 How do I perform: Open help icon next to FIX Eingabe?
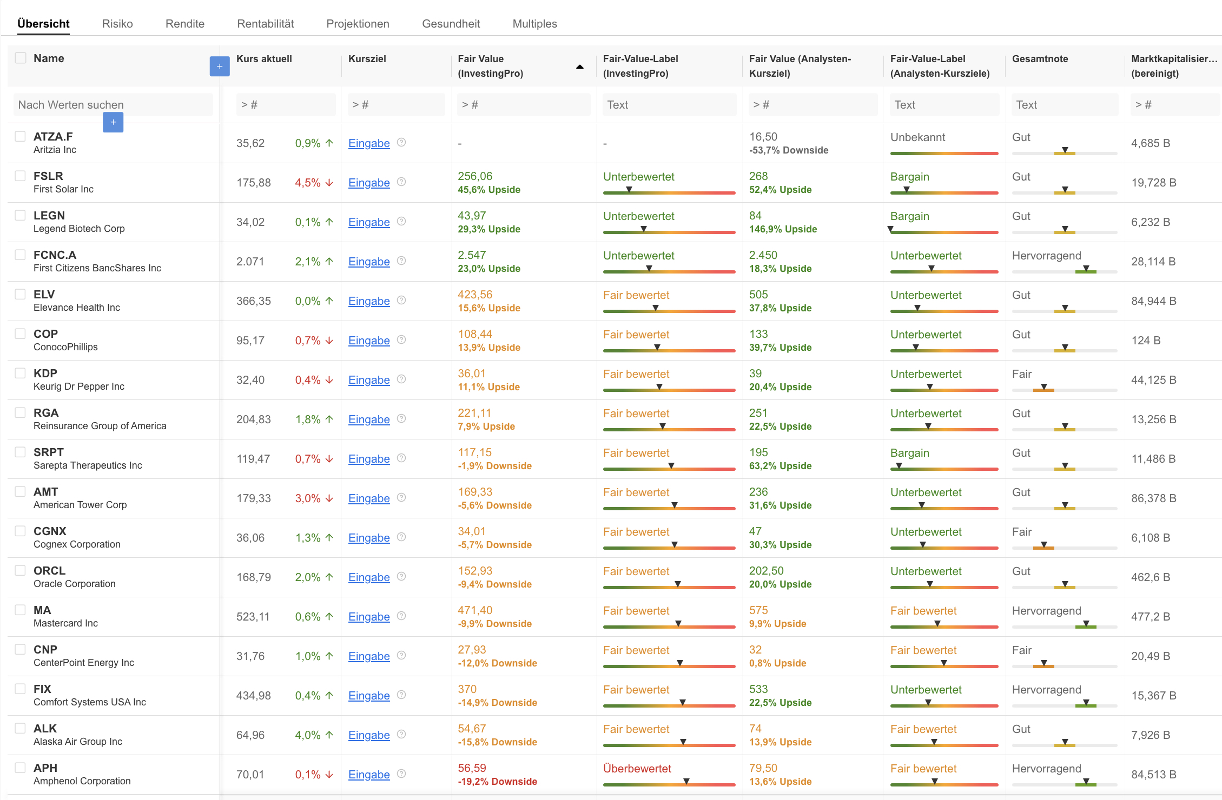401,695
